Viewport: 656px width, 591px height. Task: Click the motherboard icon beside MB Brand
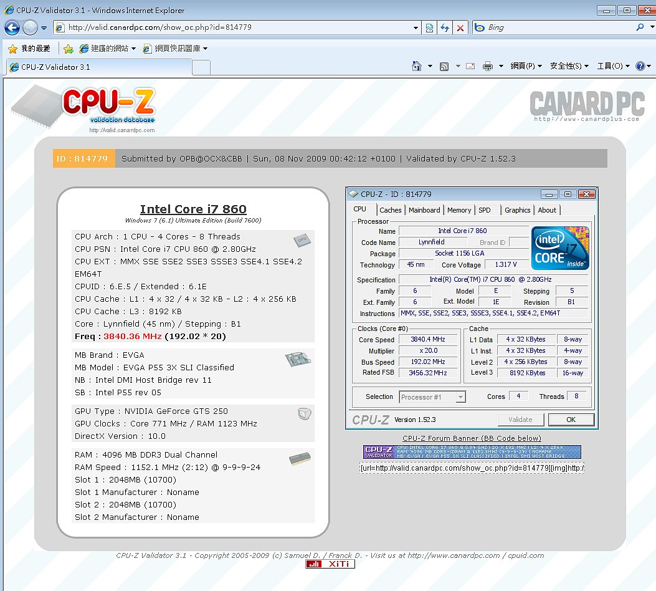(x=298, y=359)
